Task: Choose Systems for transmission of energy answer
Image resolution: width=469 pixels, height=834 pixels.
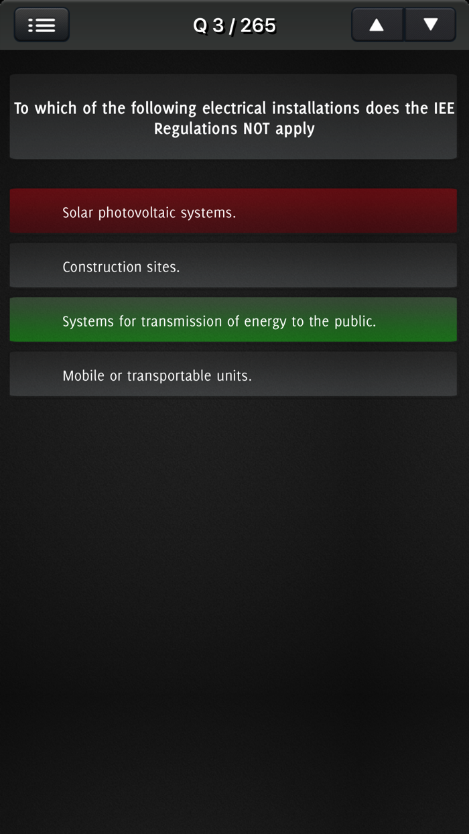Action: point(233,320)
